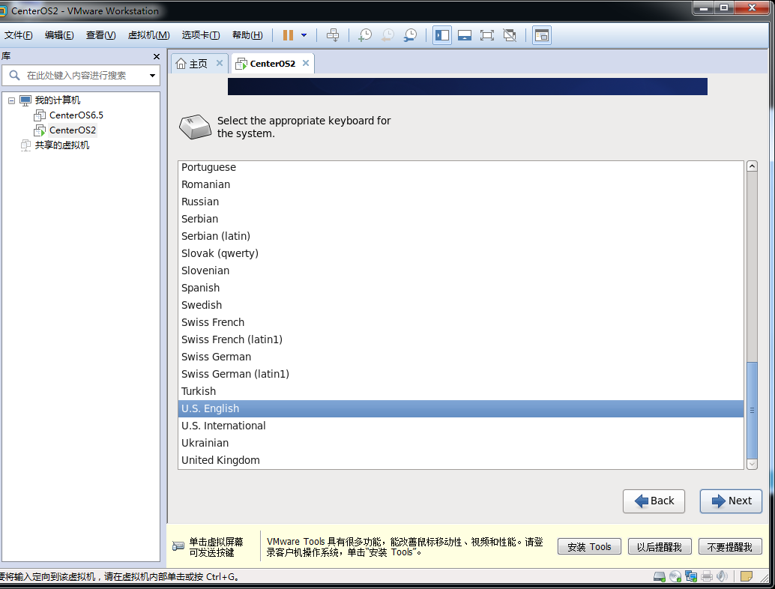
Task: Close the library panel
Action: (157, 57)
